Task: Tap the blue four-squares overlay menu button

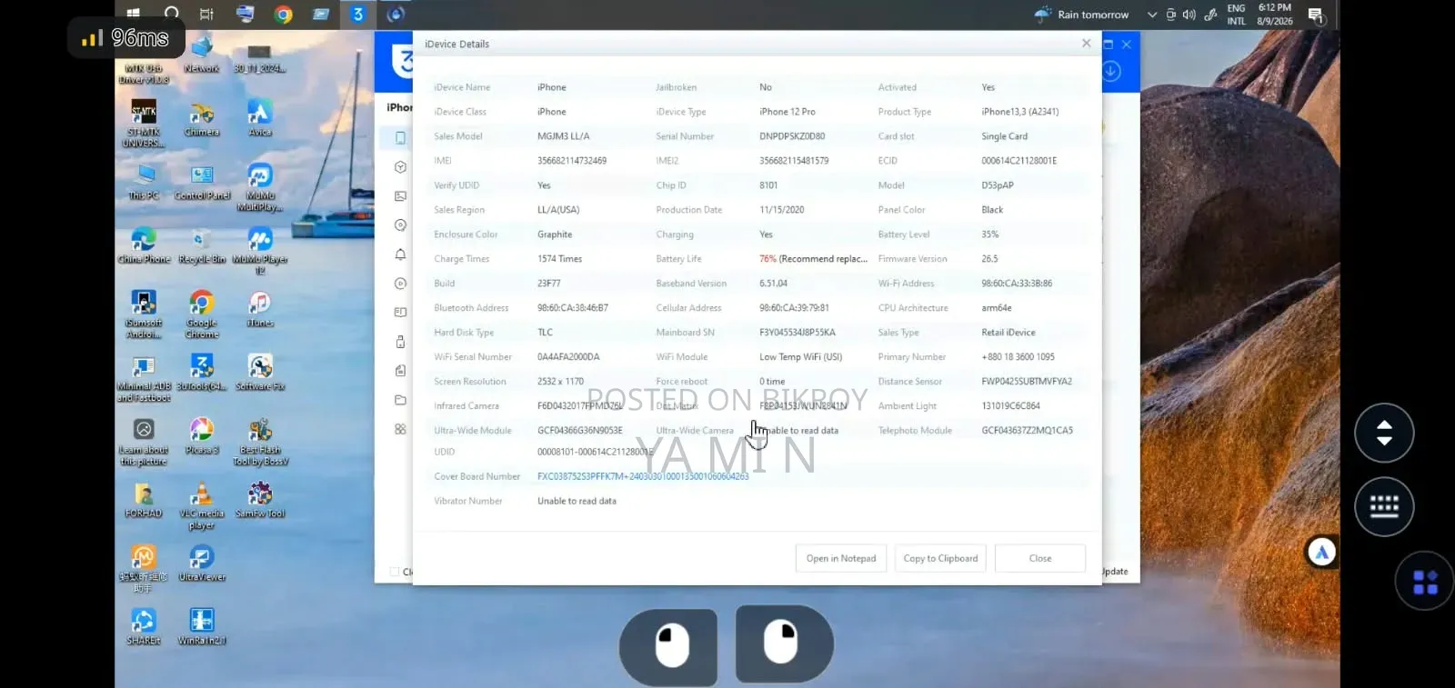Action: coord(1425,582)
